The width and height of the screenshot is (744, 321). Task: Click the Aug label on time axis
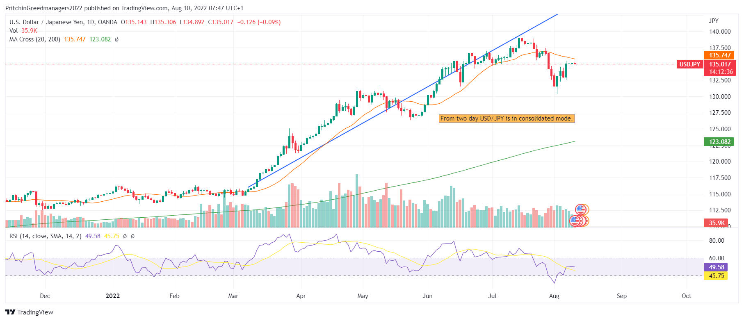[554, 296]
